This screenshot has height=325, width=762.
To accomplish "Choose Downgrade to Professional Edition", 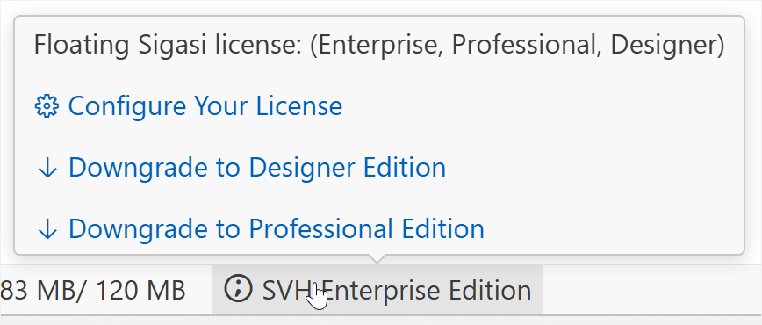I will [261, 229].
